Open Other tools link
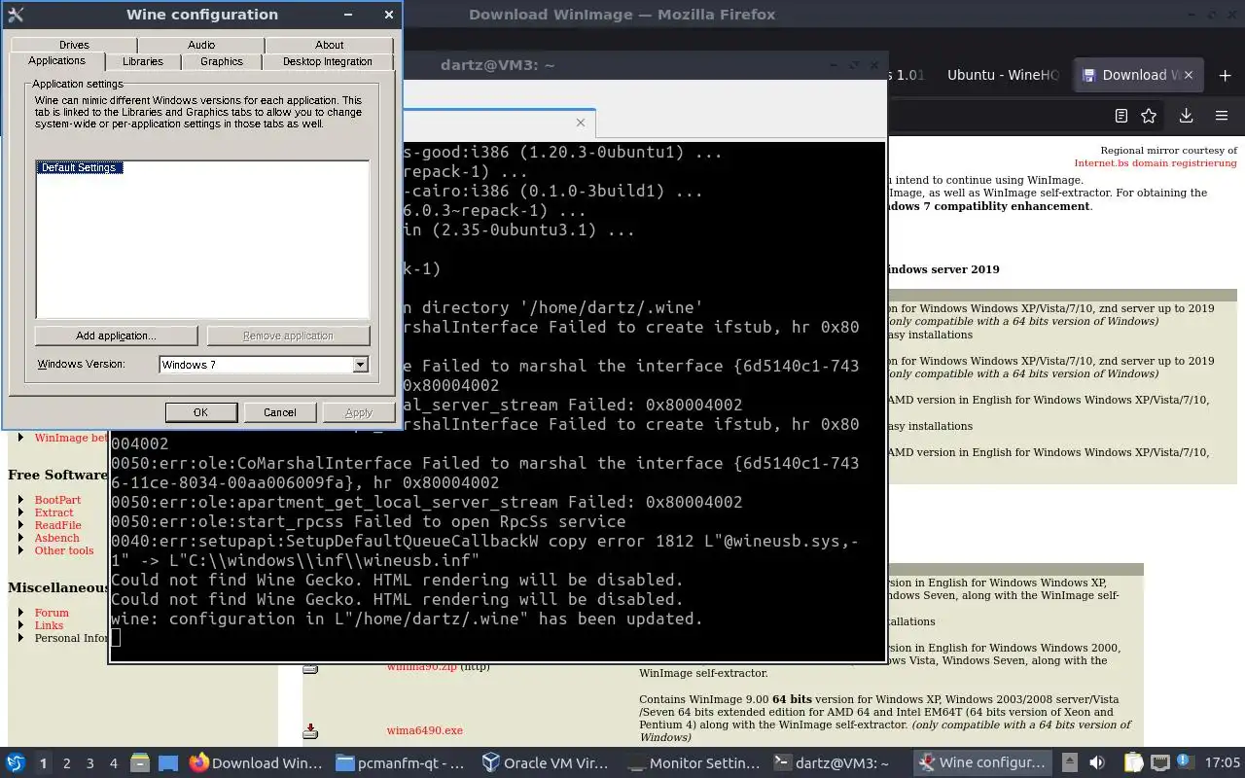The height and width of the screenshot is (778, 1245). pos(64,550)
